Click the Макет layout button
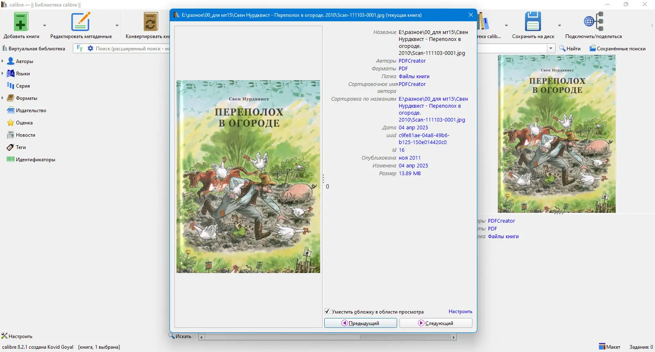The height and width of the screenshot is (352, 655). coord(610,347)
